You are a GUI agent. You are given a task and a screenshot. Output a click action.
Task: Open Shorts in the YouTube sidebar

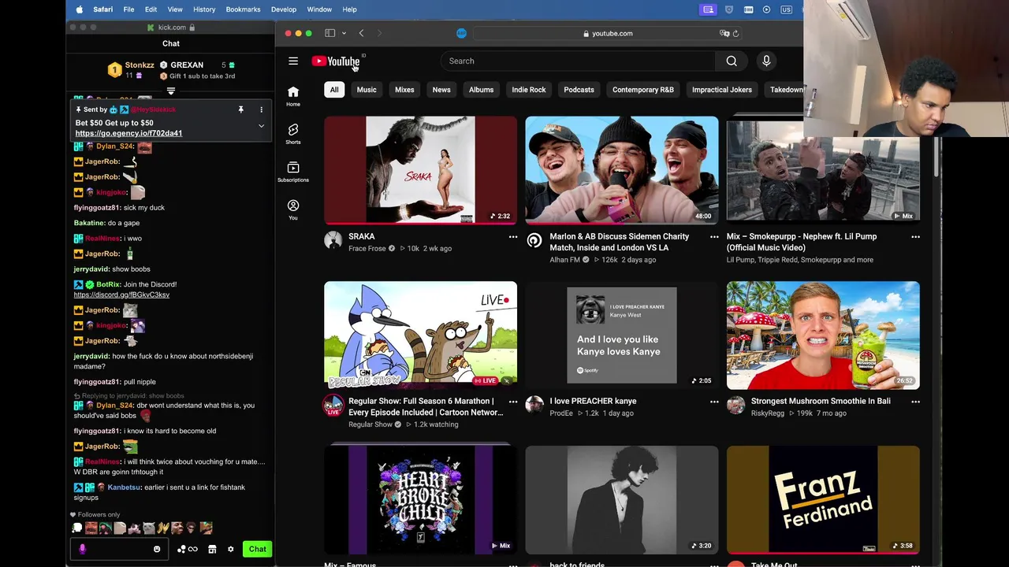[293, 134]
